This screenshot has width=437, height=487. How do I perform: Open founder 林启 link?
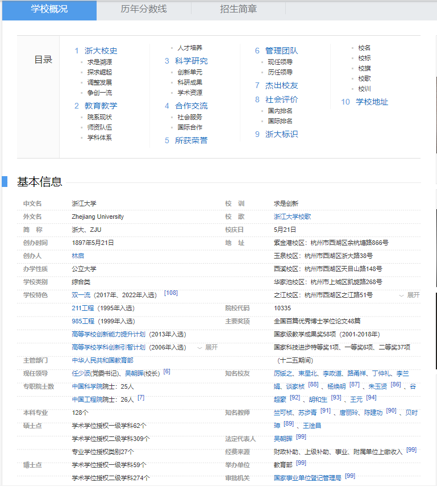78,256
